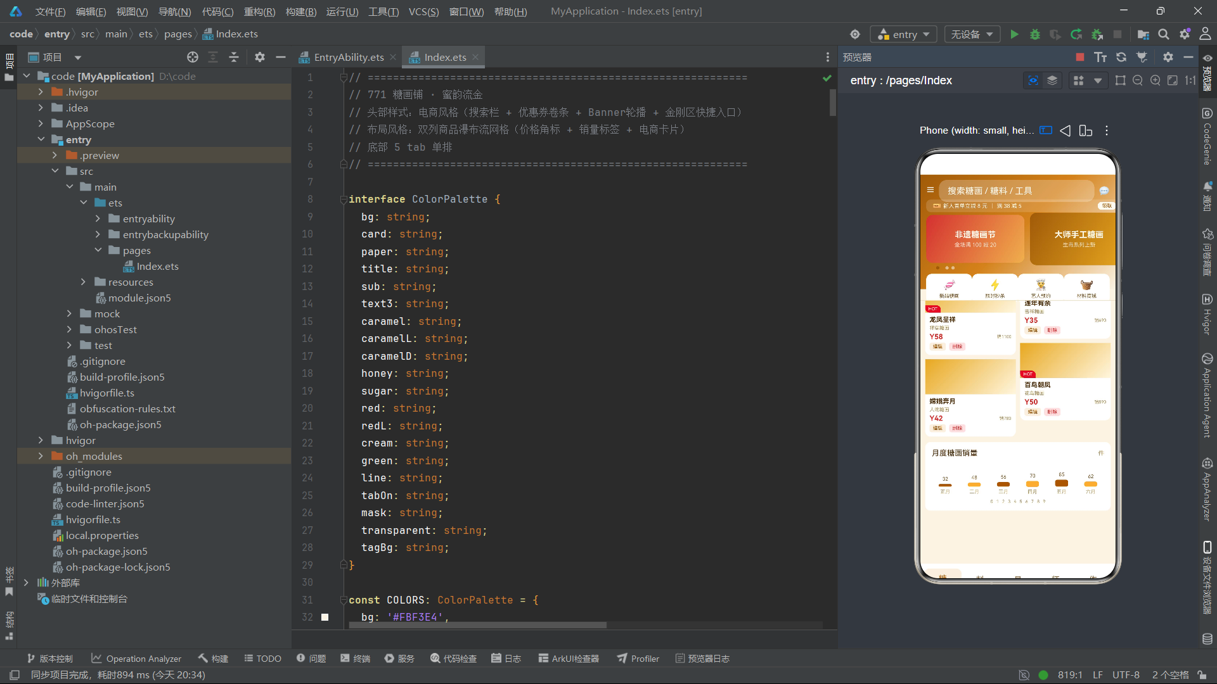Expand the oh_modules folder
Viewport: 1217px width, 684px height.
[x=41, y=456]
